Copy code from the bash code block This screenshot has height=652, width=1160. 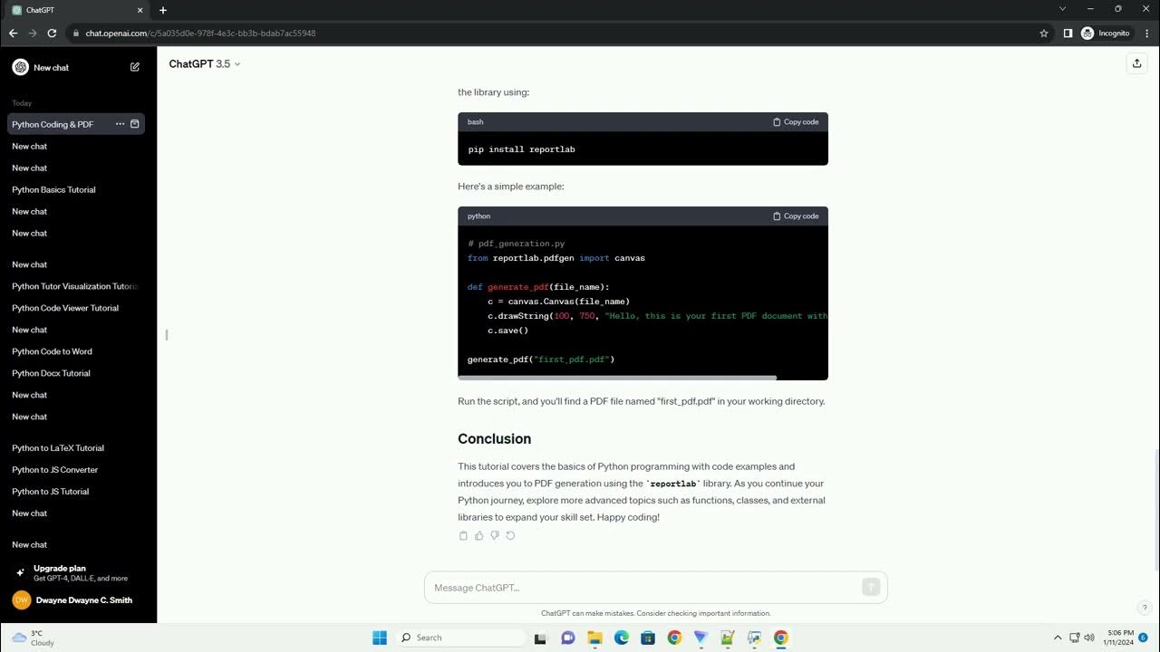click(x=796, y=121)
